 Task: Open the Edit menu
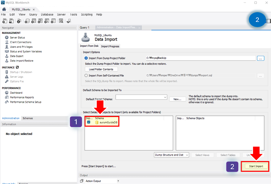(12, 14)
